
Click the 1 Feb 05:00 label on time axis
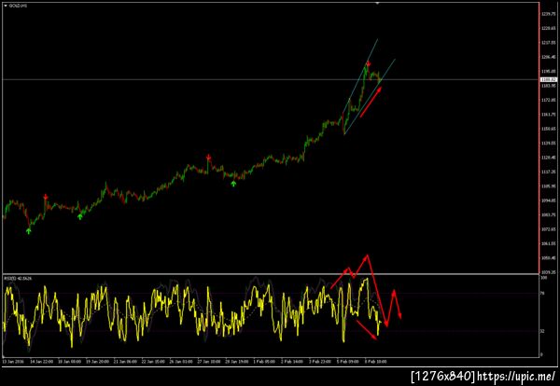coord(264,362)
